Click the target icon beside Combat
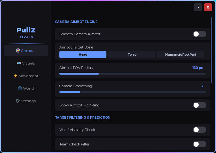Viewport: 216px width, 153px height. [18, 51]
